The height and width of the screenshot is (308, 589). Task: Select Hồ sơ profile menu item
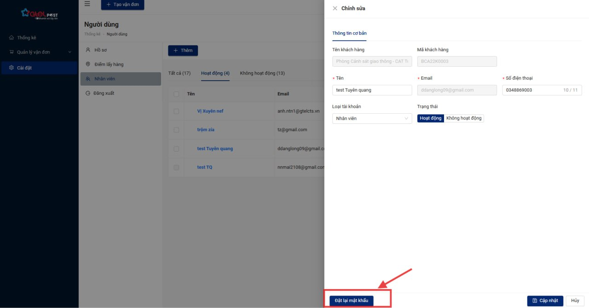pyautogui.click(x=100, y=50)
